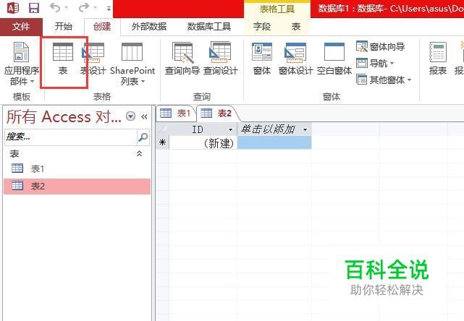
Task: Switch to the 数据库工具 ribbon tab
Action: [208, 27]
